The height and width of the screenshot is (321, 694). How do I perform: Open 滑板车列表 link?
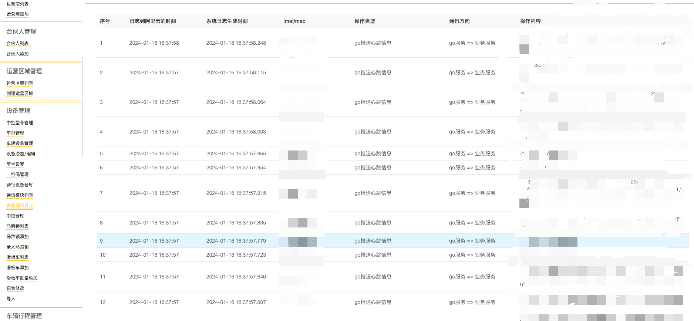17,257
